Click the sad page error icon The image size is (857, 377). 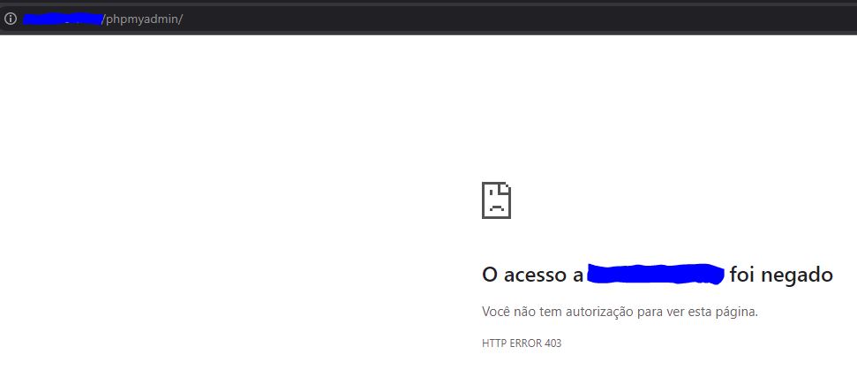point(496,200)
